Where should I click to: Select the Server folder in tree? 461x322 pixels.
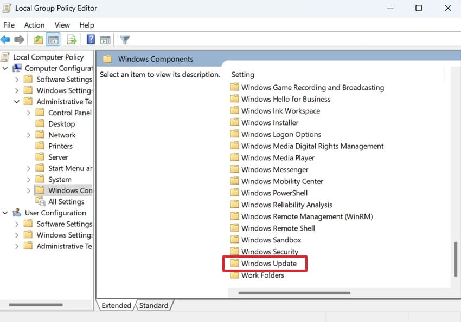coord(58,157)
